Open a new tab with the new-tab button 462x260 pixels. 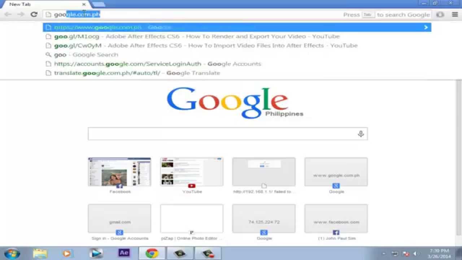click(99, 4)
